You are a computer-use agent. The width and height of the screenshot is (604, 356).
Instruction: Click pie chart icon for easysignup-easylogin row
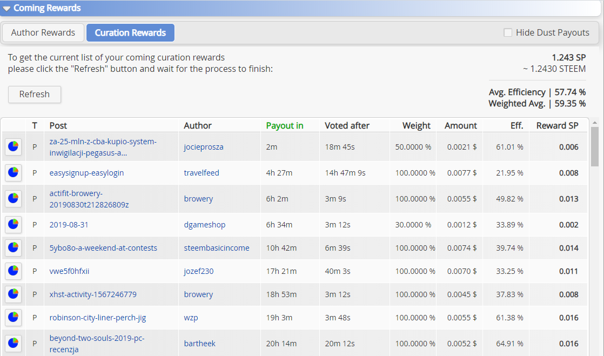pos(13,173)
